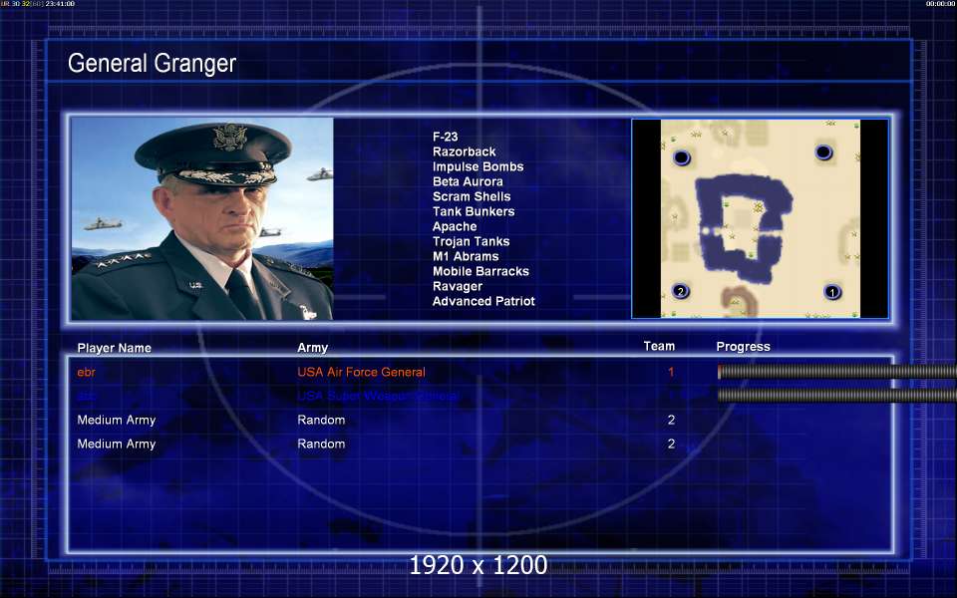Click Mobile Barracks in the unit list
Screen dimensions: 957x598
[x=480, y=271]
